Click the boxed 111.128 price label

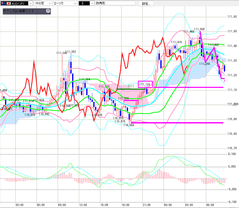[145, 84]
